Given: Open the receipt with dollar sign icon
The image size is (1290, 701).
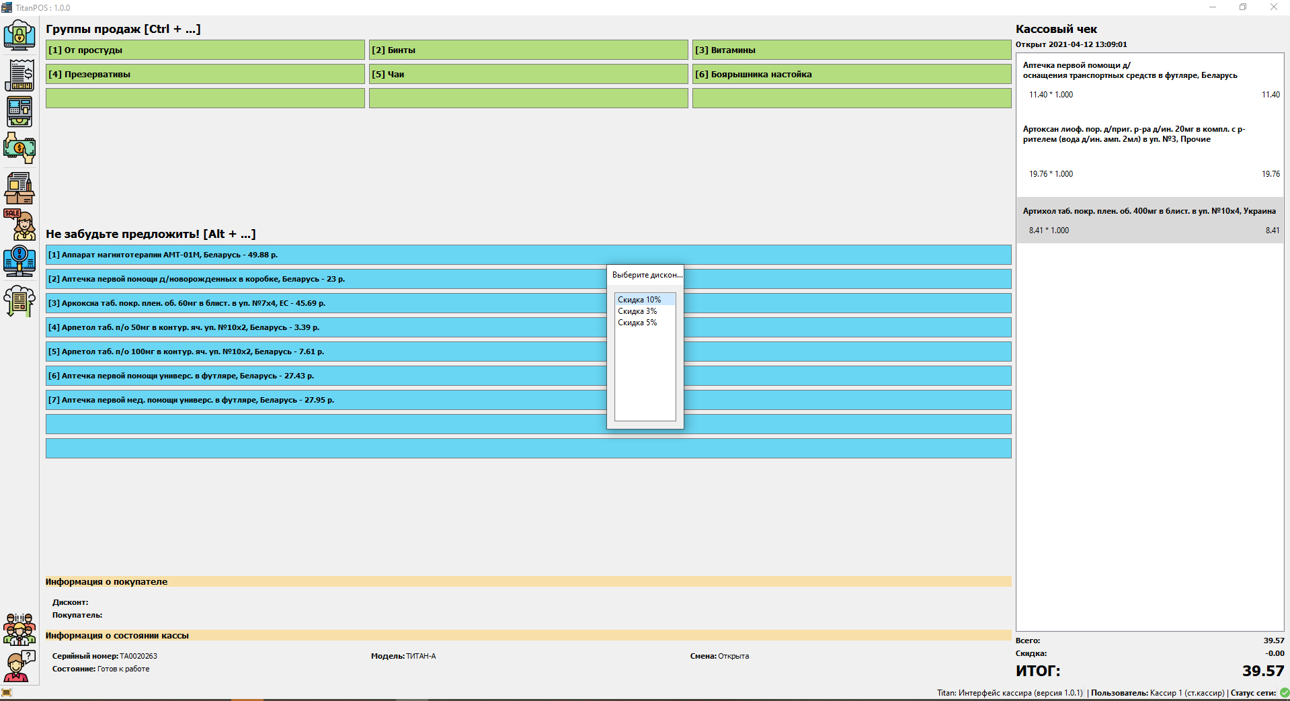Looking at the screenshot, I should click(x=19, y=74).
